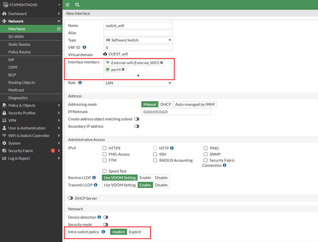Show the HTTP info icon
This screenshot has width=318, height=242.
(172, 148)
